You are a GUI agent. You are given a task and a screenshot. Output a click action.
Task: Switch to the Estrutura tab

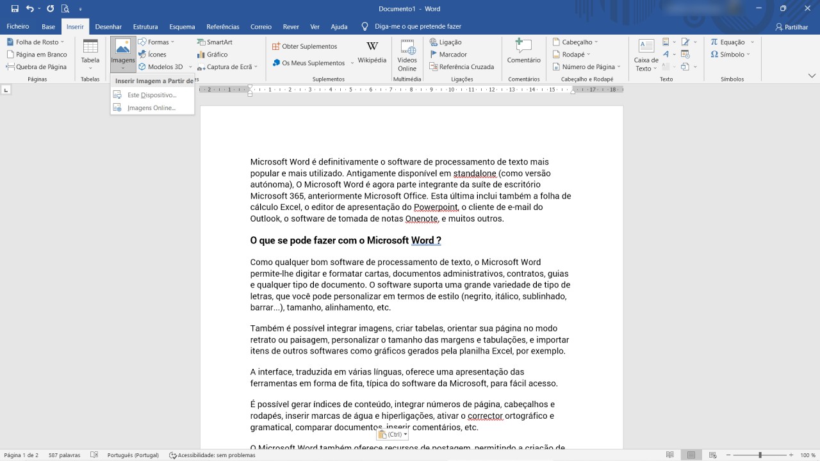tap(145, 27)
